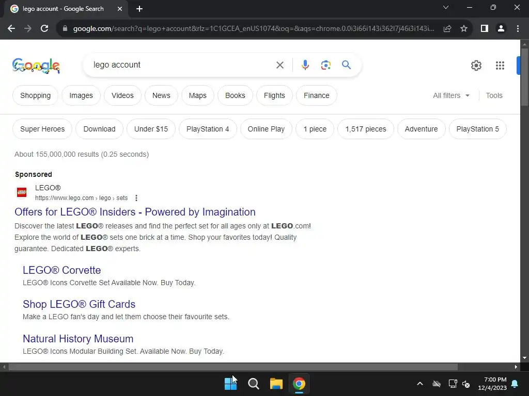
Task: Switch to Videos results
Action: pos(122,95)
